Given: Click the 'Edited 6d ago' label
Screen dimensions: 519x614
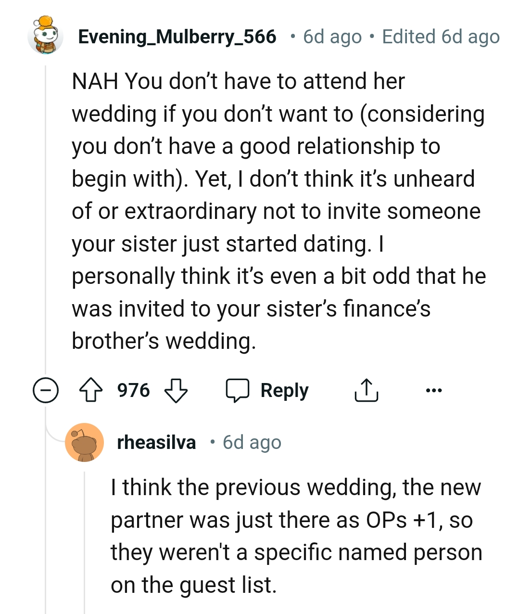Looking at the screenshot, I should 439,36.
